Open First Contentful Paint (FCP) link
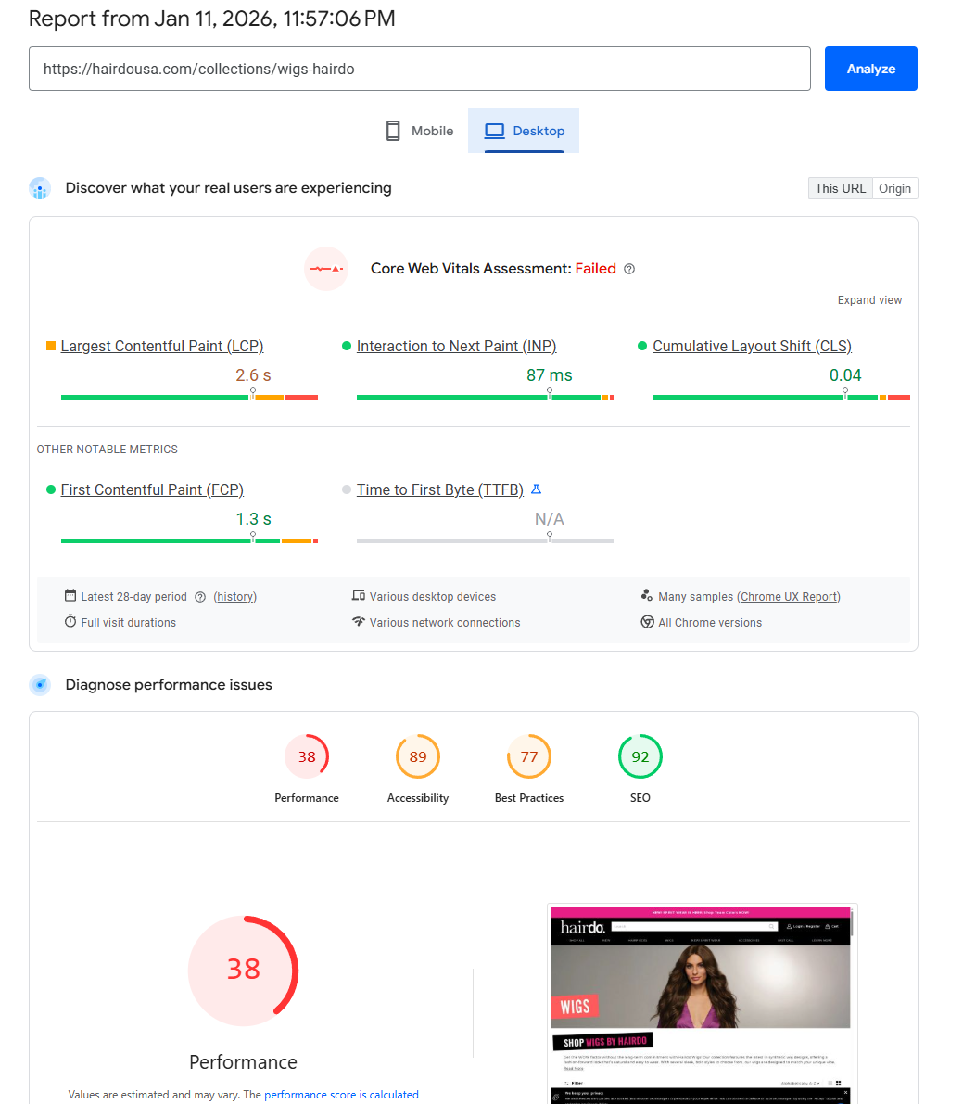This screenshot has height=1104, width=963. (152, 490)
